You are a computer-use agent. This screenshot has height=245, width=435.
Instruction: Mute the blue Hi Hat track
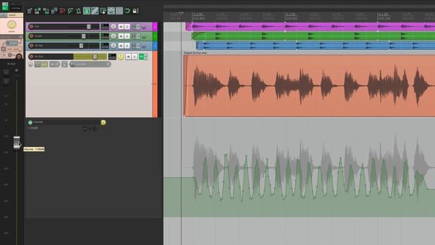click(x=121, y=46)
